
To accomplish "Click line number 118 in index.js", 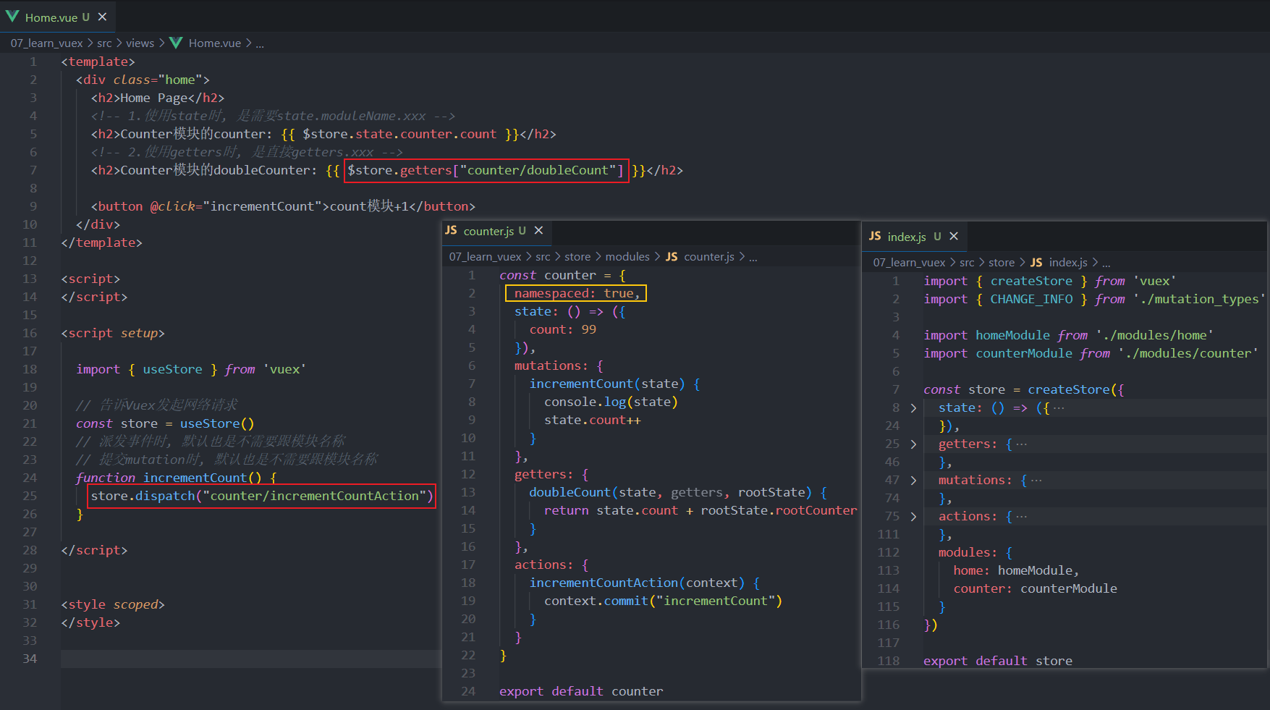I will click(889, 661).
